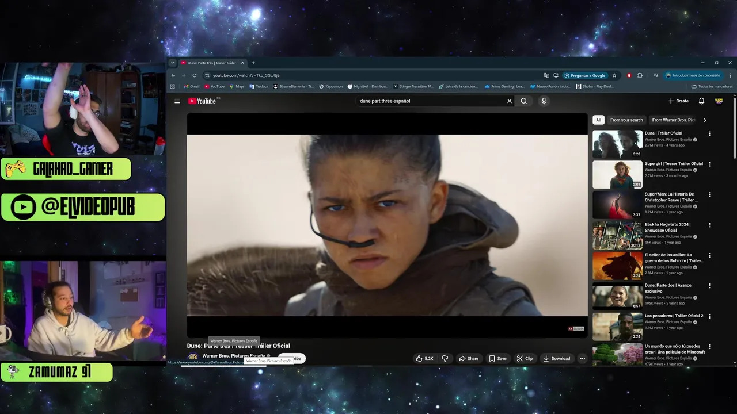Image resolution: width=737 pixels, height=414 pixels.
Task: Open options for Dune Tráiler Oficial suggestion
Action: [x=709, y=133]
